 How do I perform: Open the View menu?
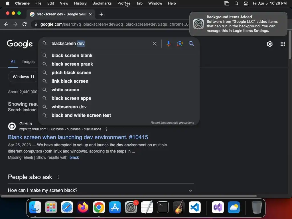64,3
